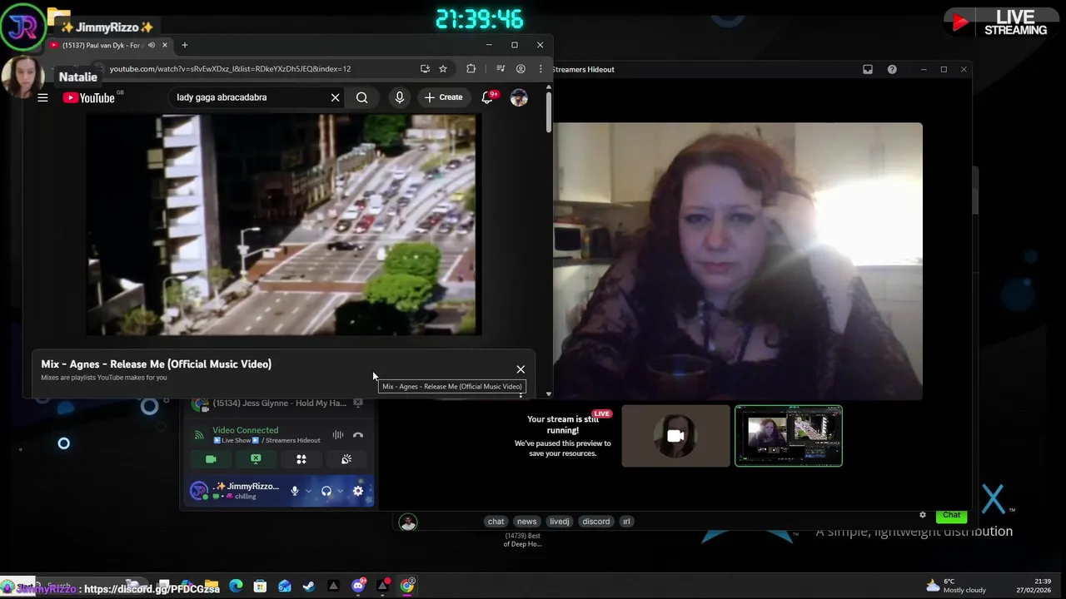The image size is (1066, 599).
Task: Open the Steam taskbar icon
Action: 308,586
